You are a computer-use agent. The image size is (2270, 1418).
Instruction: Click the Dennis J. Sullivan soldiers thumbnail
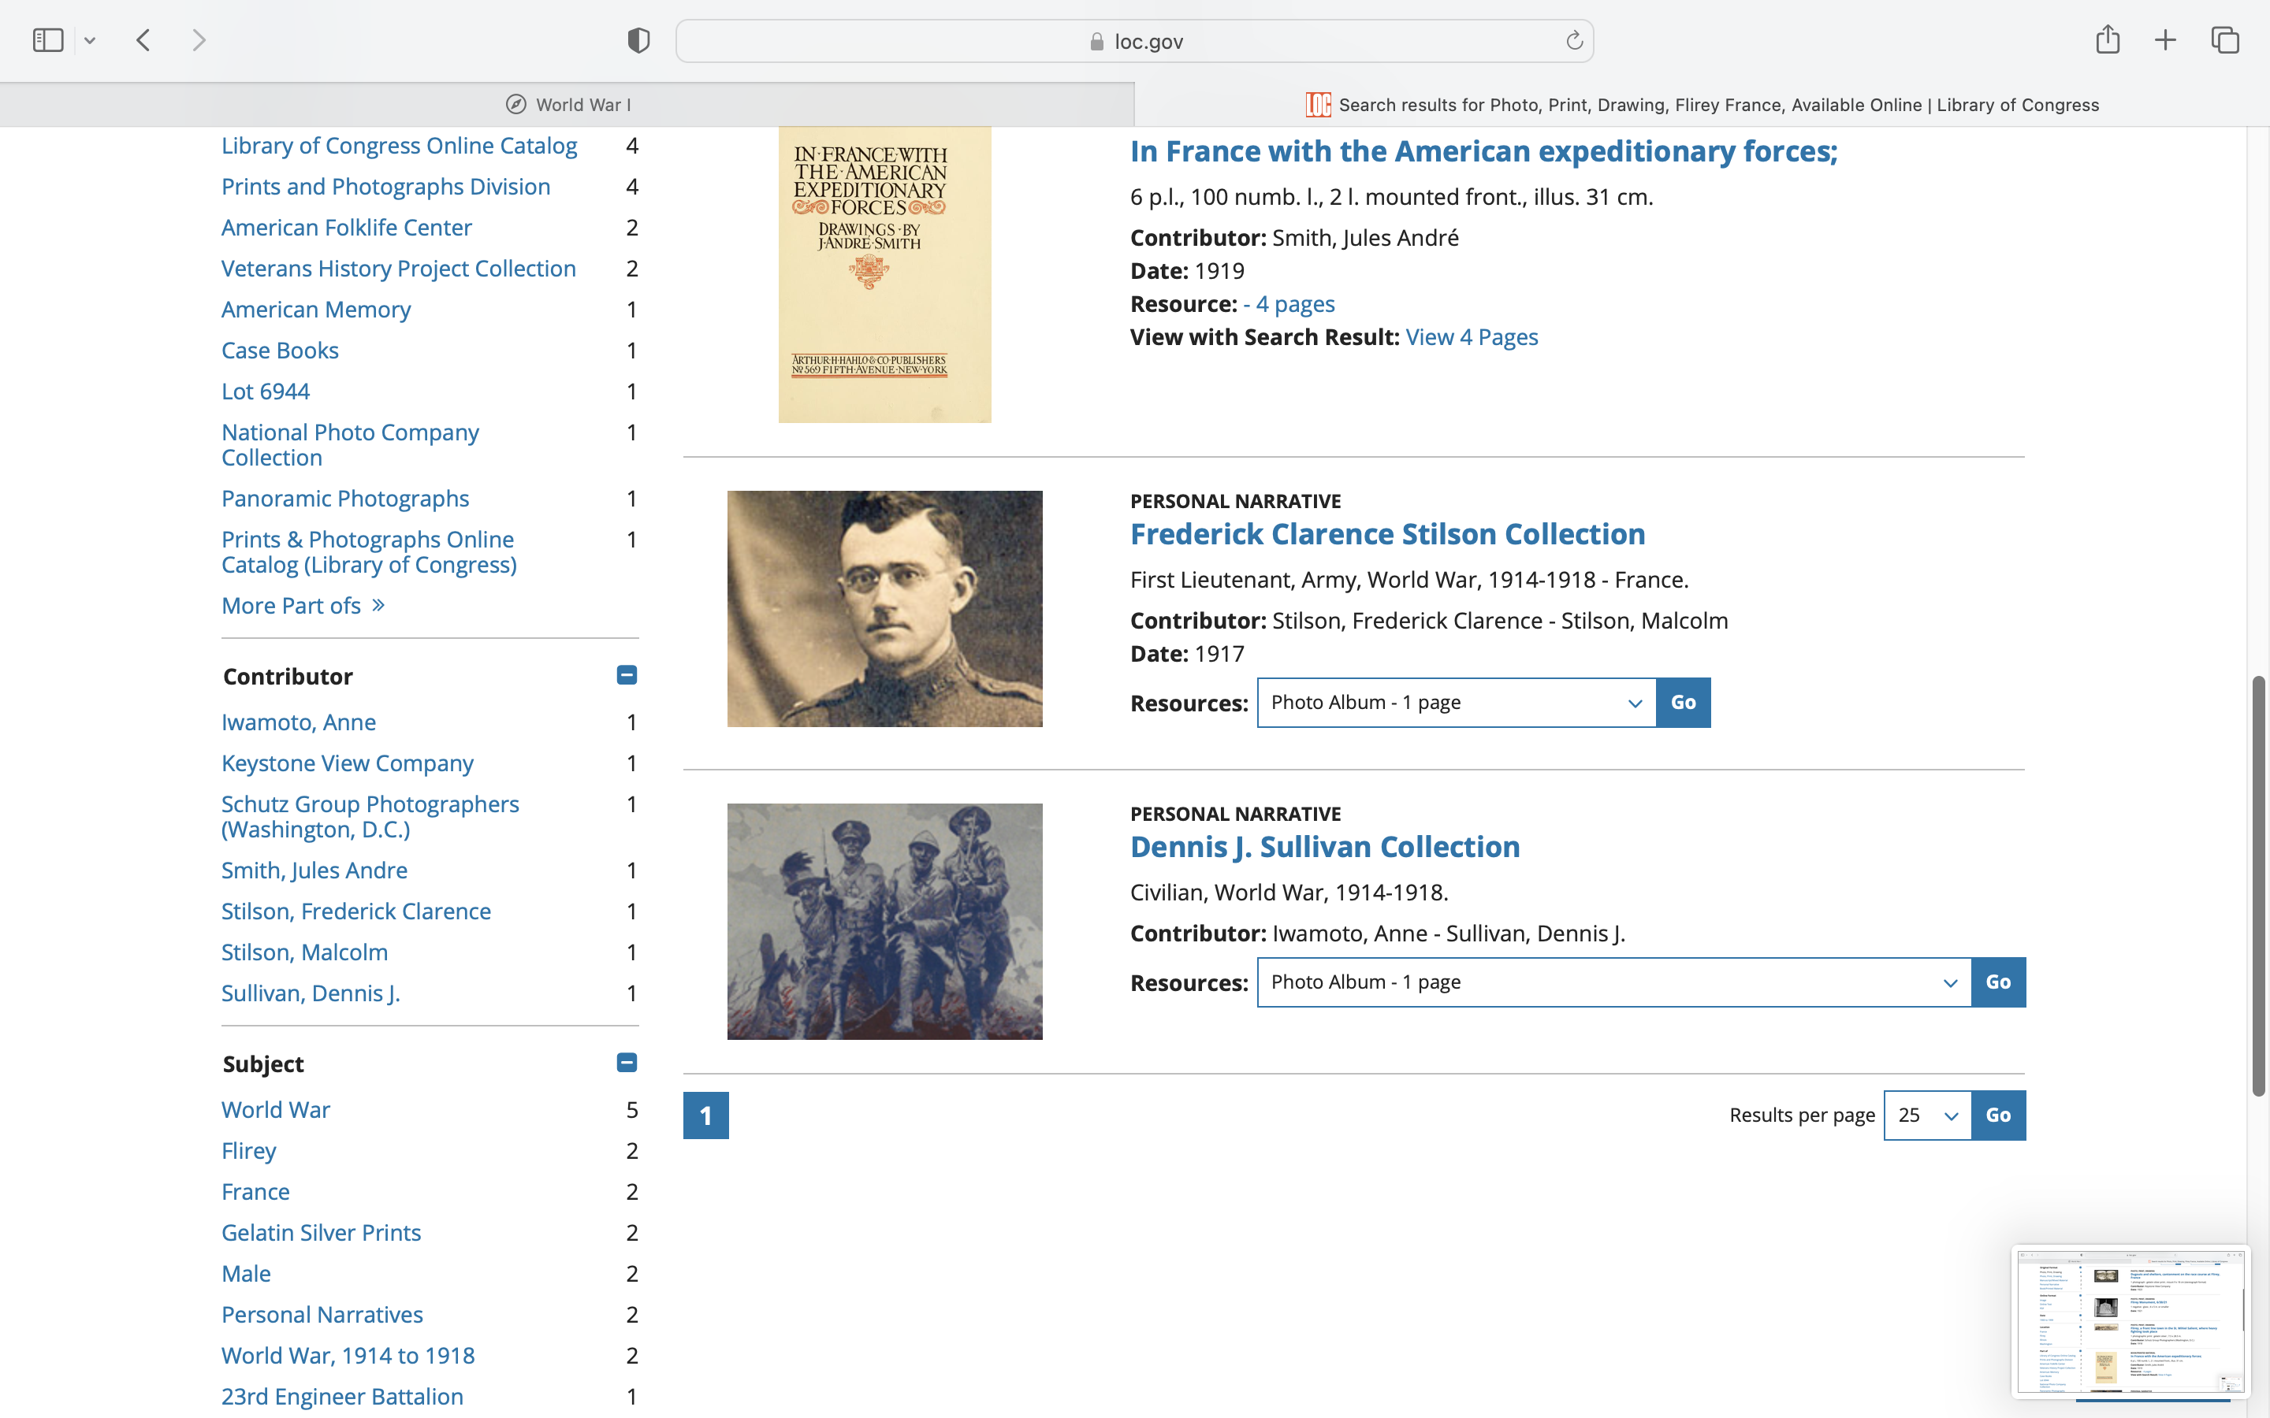tap(884, 921)
